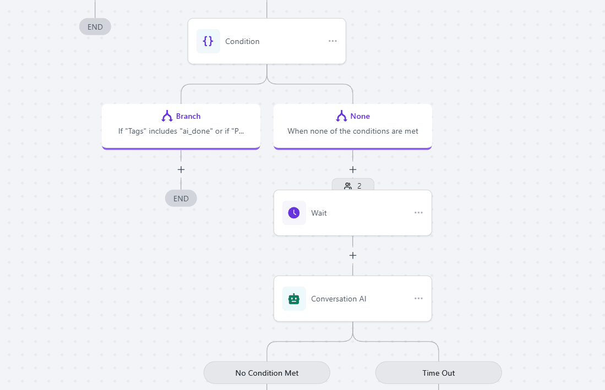Click the fork icon beside None
The height and width of the screenshot is (390, 605).
point(341,116)
